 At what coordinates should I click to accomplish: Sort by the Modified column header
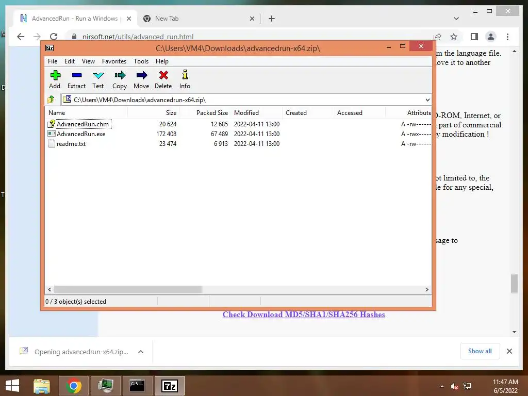256,113
